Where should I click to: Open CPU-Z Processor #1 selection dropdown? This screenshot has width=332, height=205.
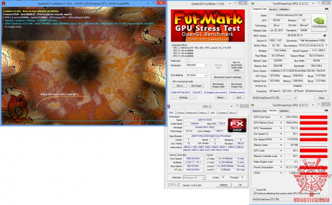pyautogui.click(x=194, y=178)
